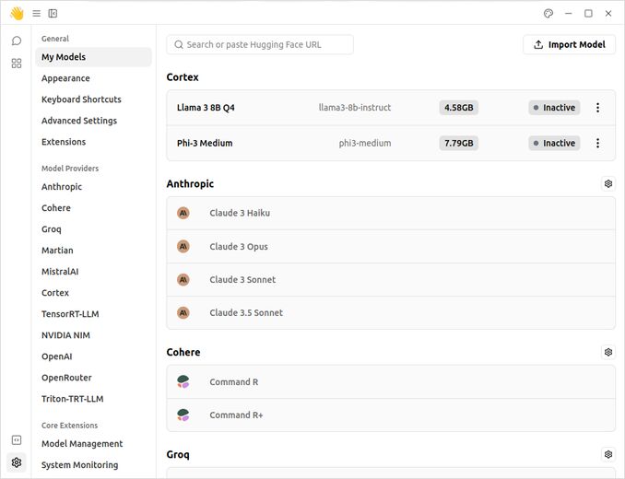Viewport: 625px width, 479px height.
Task: Open the hamburger menu icon
Action: 37,14
